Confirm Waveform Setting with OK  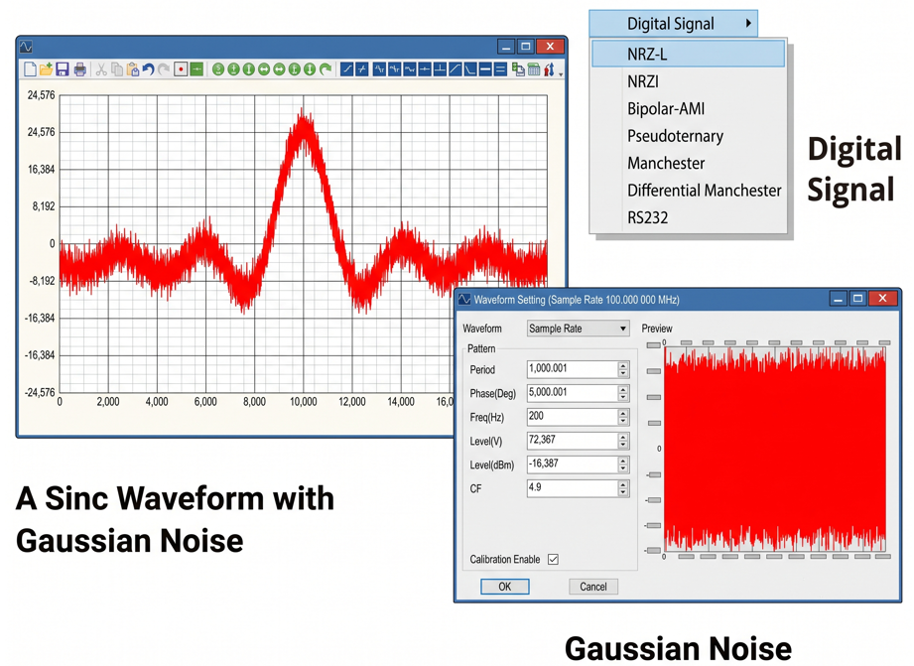[x=505, y=587]
